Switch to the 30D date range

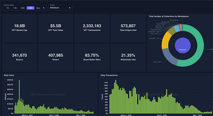[23, 8]
